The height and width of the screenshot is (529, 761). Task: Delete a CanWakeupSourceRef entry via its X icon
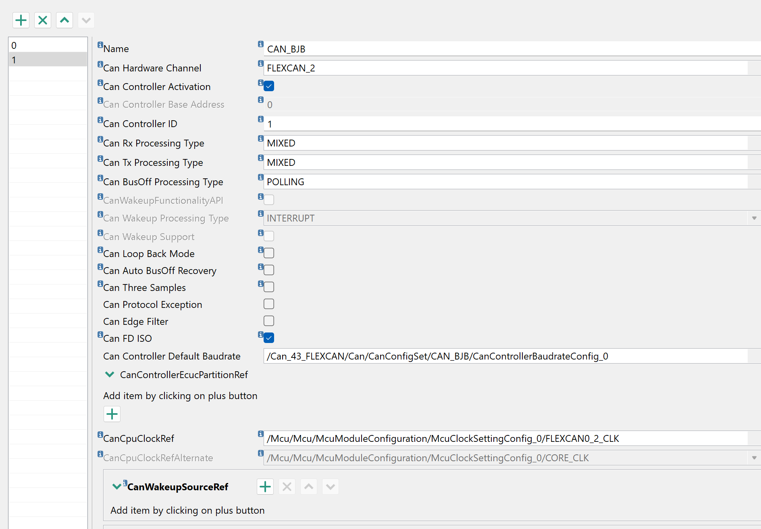(x=287, y=486)
